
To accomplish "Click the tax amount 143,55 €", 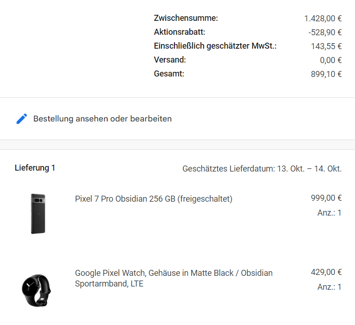I will [326, 46].
